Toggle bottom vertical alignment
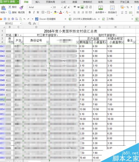This screenshot has height=162, width=139. click(82, 7)
